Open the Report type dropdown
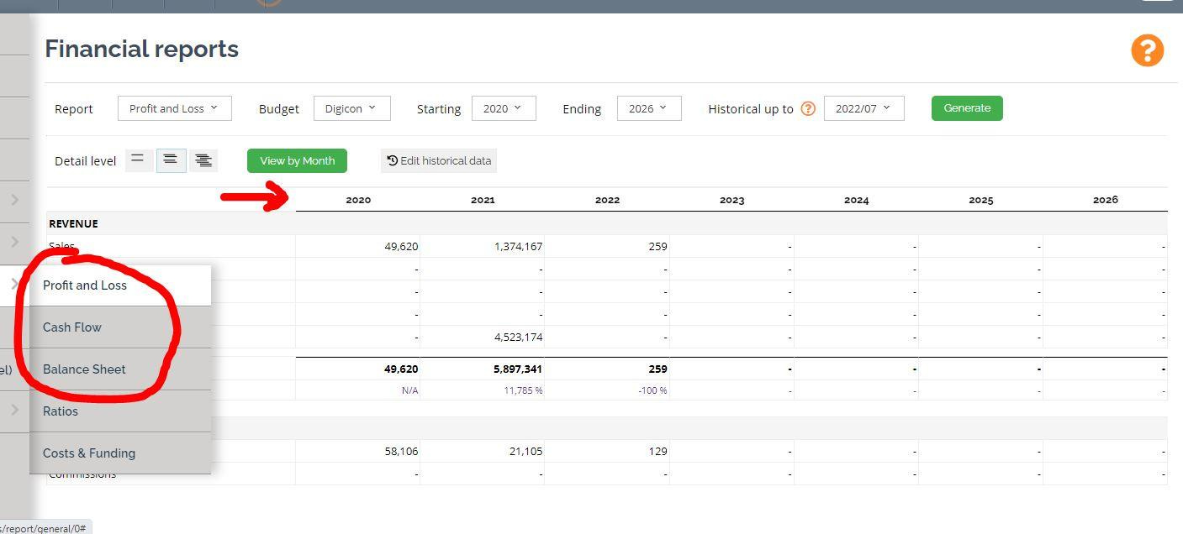Viewport: 1183px width, 534px height. 174,107
